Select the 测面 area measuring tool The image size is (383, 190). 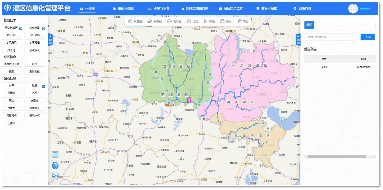(x=225, y=21)
